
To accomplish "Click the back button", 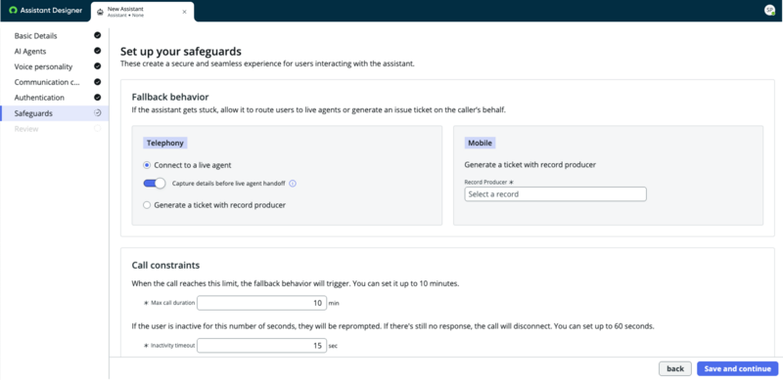I will (x=675, y=368).
